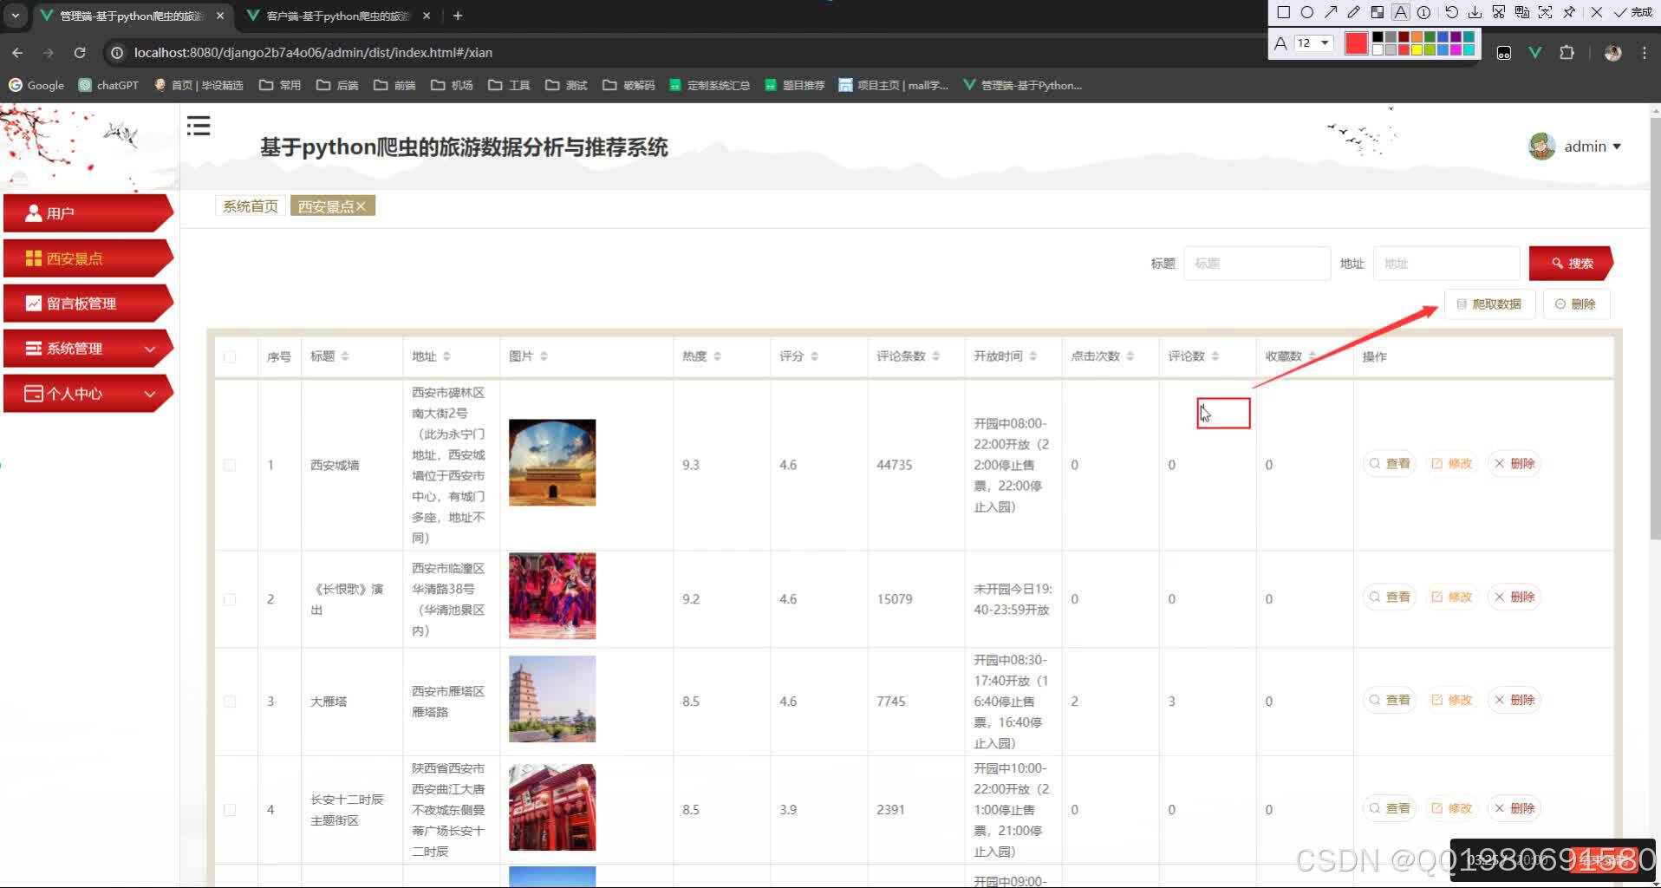Open the tab search dropdown arrow
Viewport: 1661px width, 888px height.
pos(15,16)
